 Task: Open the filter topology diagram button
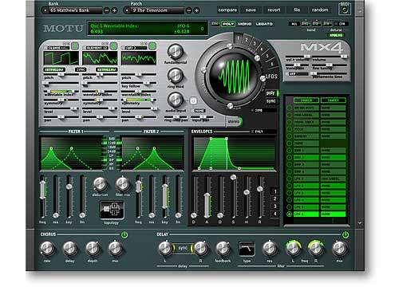coord(112,210)
